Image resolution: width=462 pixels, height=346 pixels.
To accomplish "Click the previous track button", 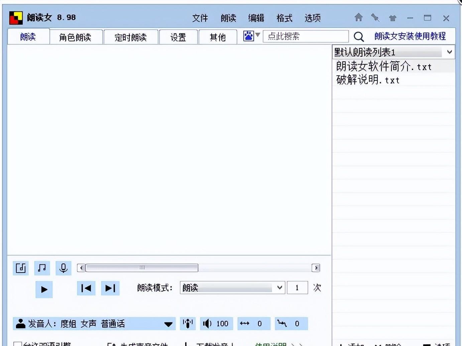I will click(86, 288).
